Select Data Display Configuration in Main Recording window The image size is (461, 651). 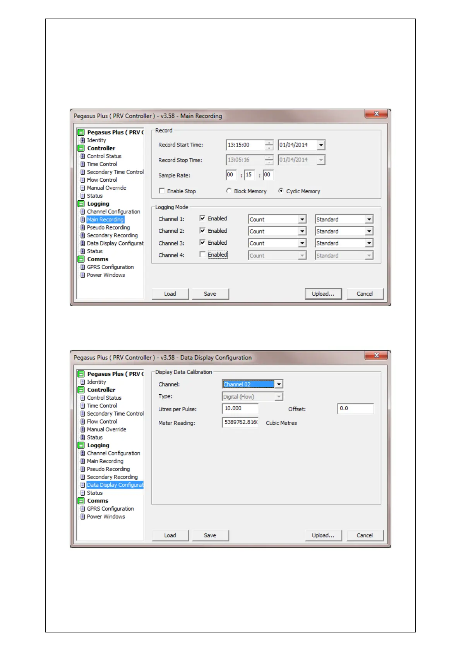(x=115, y=243)
